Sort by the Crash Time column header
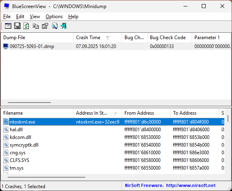Image resolution: width=232 pixels, height=191 pixels. [x=97, y=38]
